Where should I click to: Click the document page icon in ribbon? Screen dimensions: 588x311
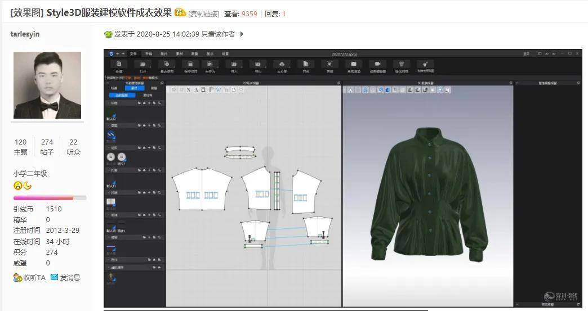coord(306,64)
